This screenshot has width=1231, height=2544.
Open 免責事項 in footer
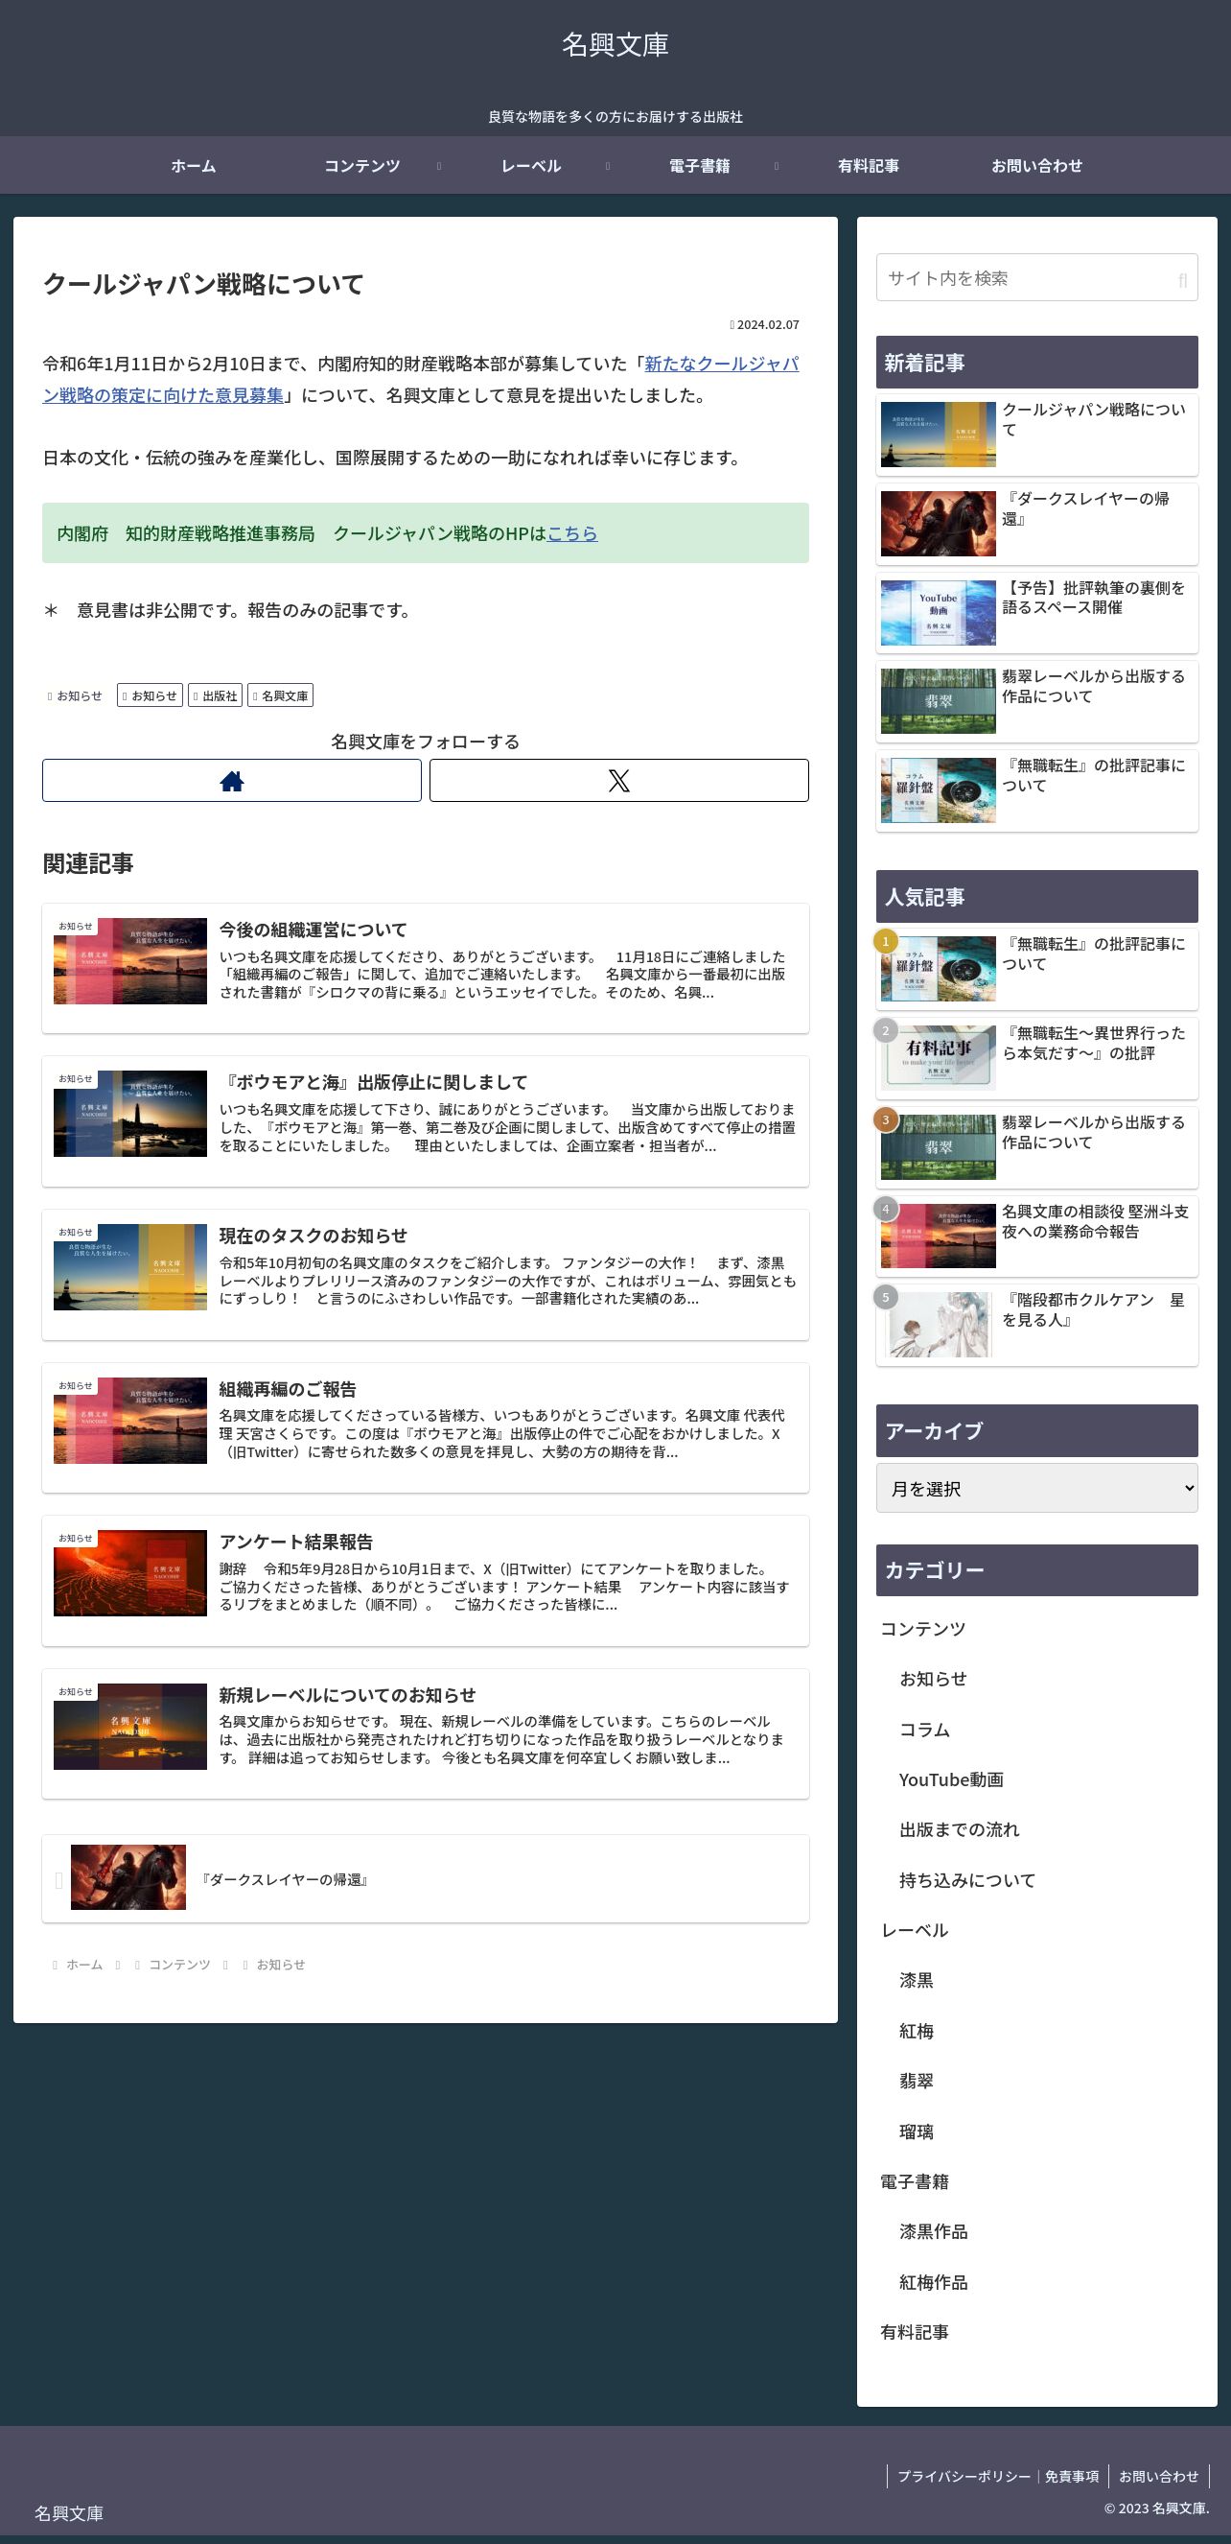1072,2476
